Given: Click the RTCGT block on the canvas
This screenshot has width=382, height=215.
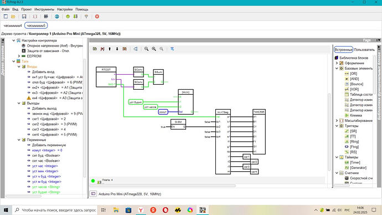Looking at the screenshot, I should point(106,77).
